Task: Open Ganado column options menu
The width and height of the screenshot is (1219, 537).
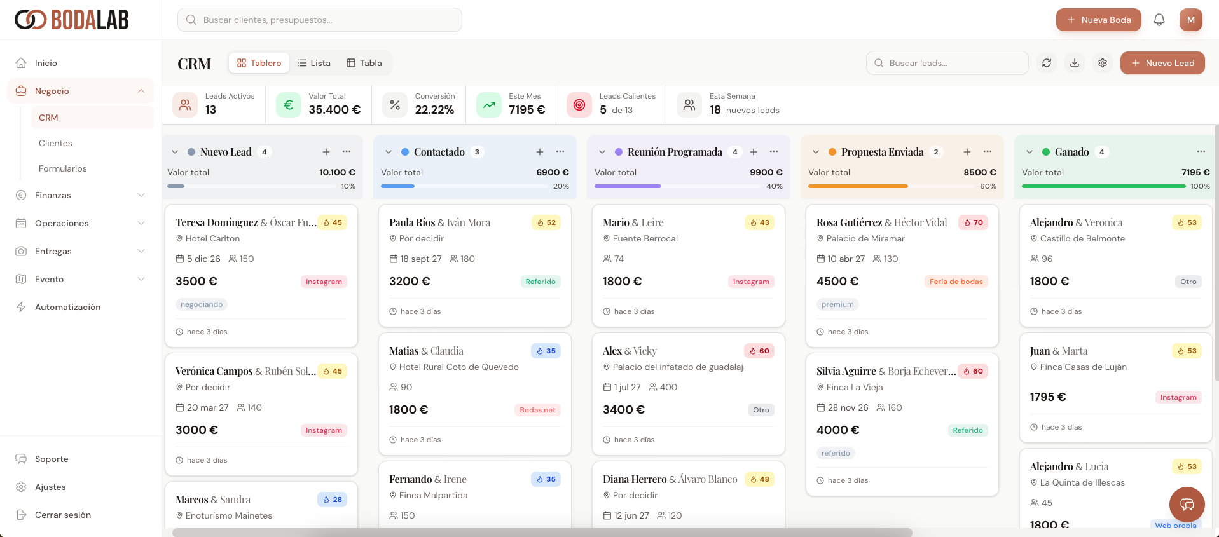Action: [x=1201, y=151]
